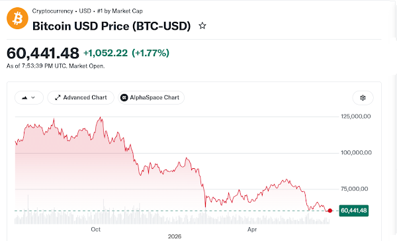Click the mountain chart type icon
Screen dimensions: 397x241
(24, 97)
